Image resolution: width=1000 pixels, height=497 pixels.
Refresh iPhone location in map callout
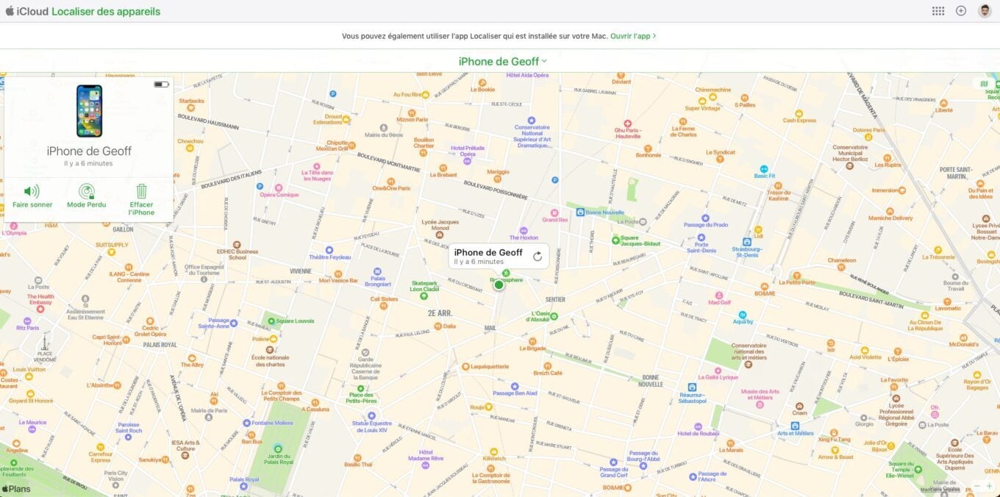pos(537,256)
